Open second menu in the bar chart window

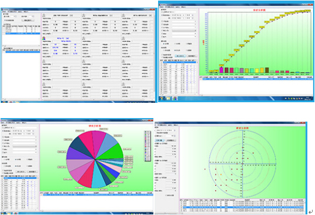pos(170,7)
